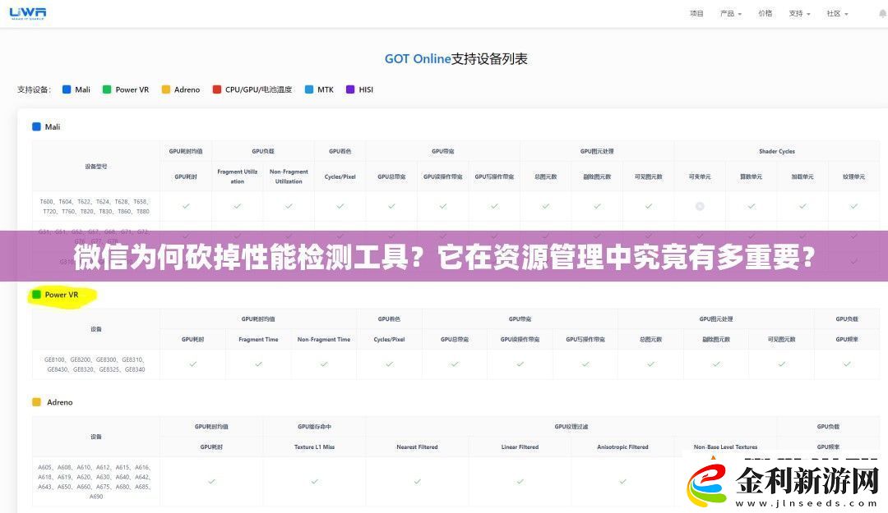888x513 pixels.
Task: Click the GPU总带宽 checkmark in the T600 row
Action: [391, 207]
